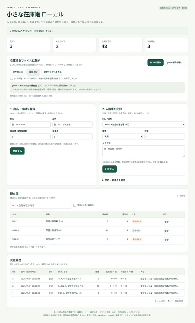Click the 記録する button
The height and width of the screenshot is (323, 195).
coord(109,169)
